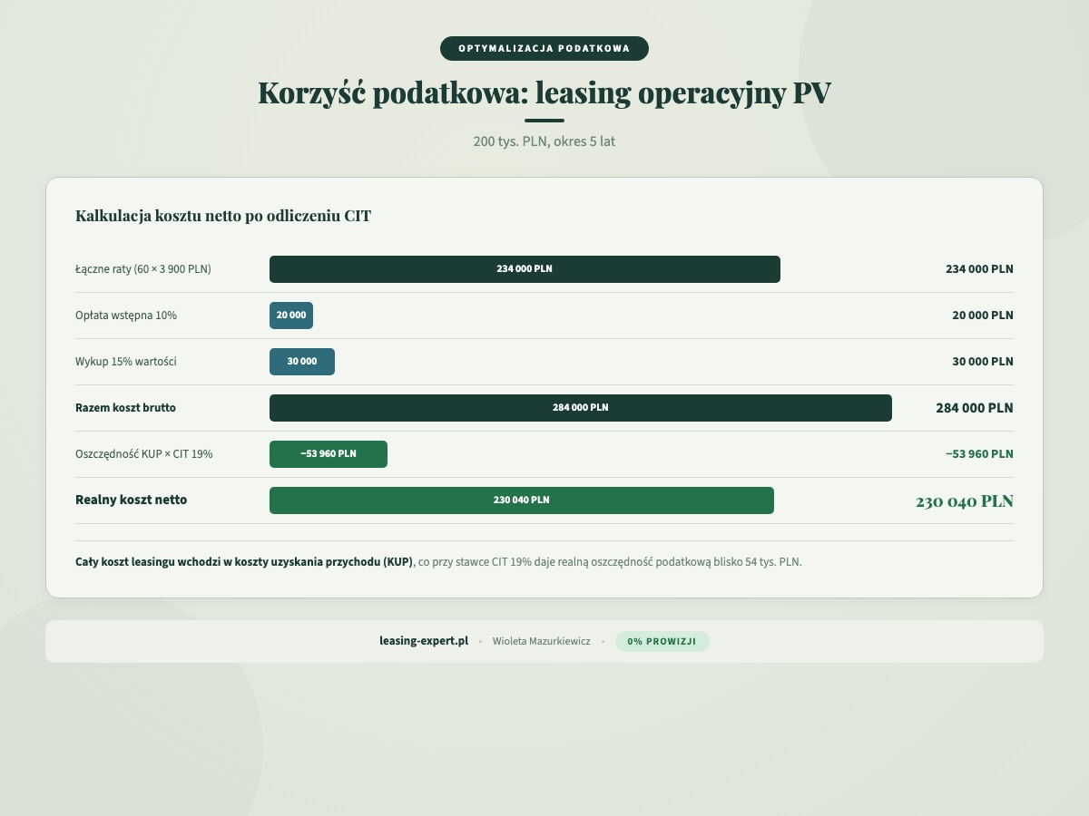Open the leasing-expert.pl link

424,640
